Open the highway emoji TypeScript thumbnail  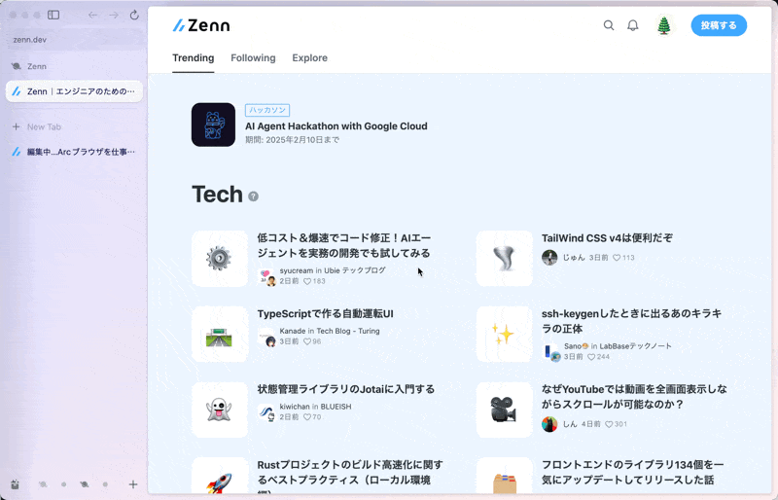(x=220, y=335)
